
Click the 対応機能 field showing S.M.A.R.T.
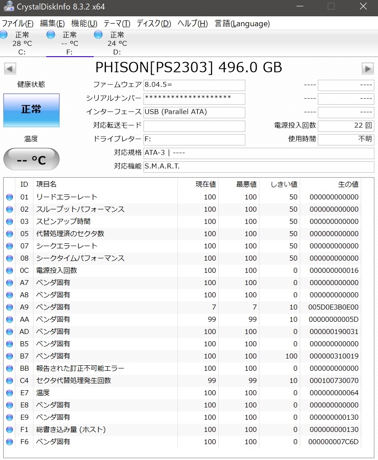pyautogui.click(x=259, y=167)
